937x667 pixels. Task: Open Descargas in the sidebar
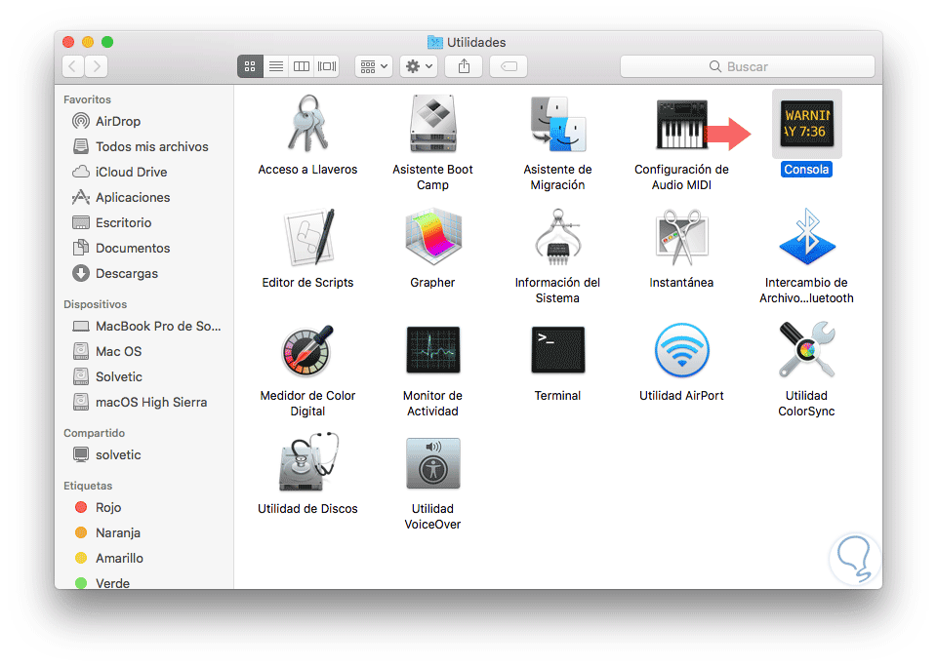click(x=143, y=273)
